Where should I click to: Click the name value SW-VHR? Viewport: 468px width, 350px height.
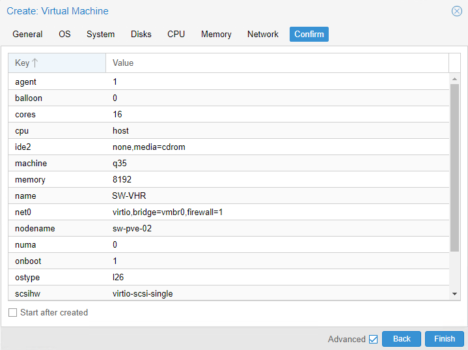[x=129, y=196]
